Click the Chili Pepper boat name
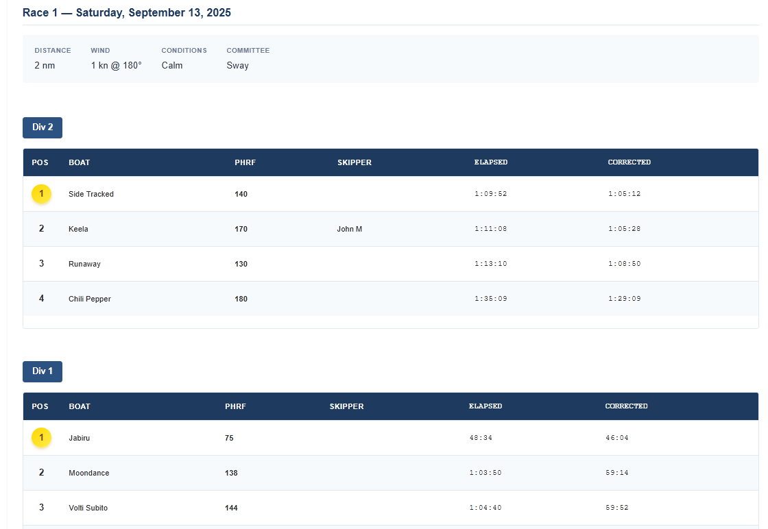Viewport: 768px width, 529px height. (x=90, y=299)
